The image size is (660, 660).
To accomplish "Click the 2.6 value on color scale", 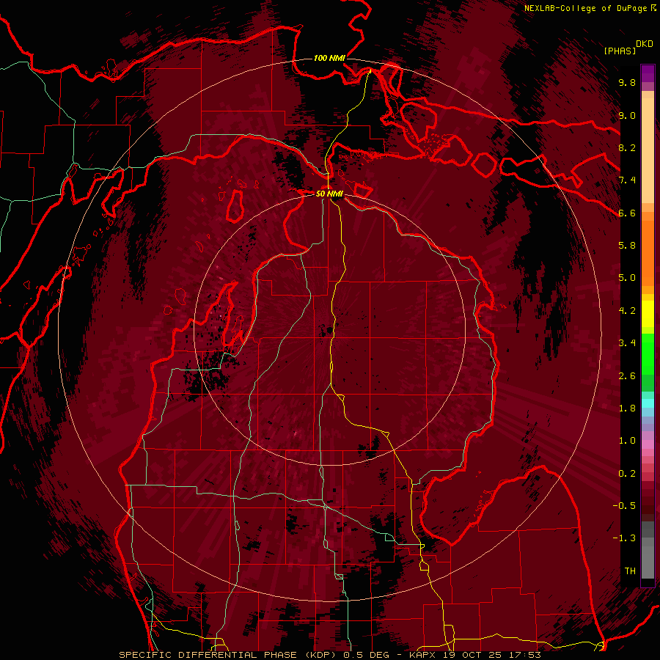I will coord(627,376).
